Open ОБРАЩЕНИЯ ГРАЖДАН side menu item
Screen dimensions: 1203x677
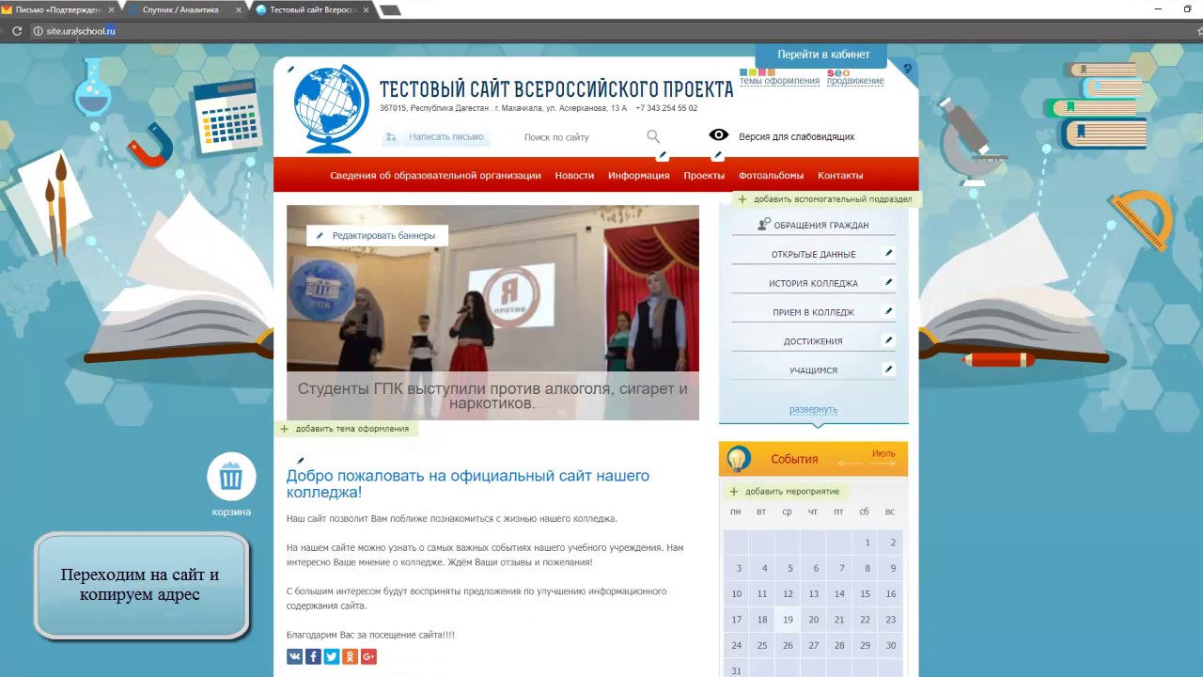813,225
